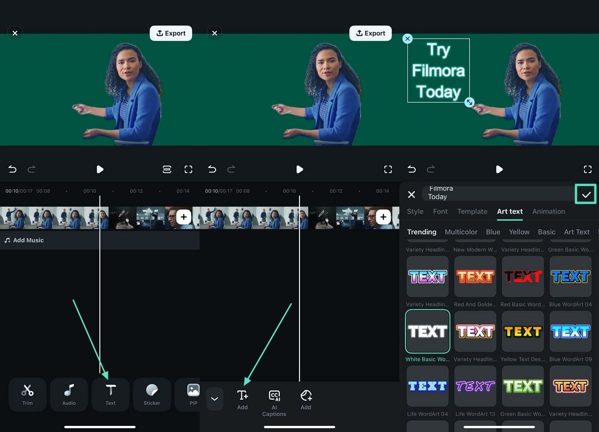Choose the Life WordArt 13 preset
Image resolution: width=599 pixels, height=432 pixels.
point(475,386)
